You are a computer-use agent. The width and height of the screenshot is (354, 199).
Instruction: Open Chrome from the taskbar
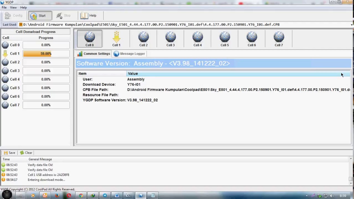(81, 196)
